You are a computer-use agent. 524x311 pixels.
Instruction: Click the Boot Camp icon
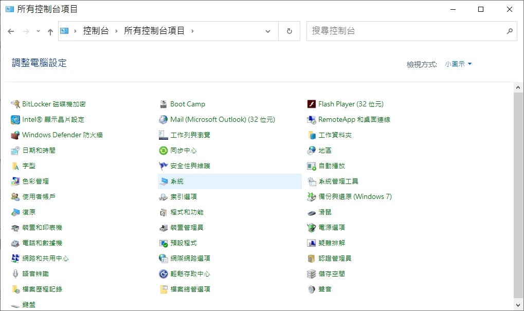[164, 104]
